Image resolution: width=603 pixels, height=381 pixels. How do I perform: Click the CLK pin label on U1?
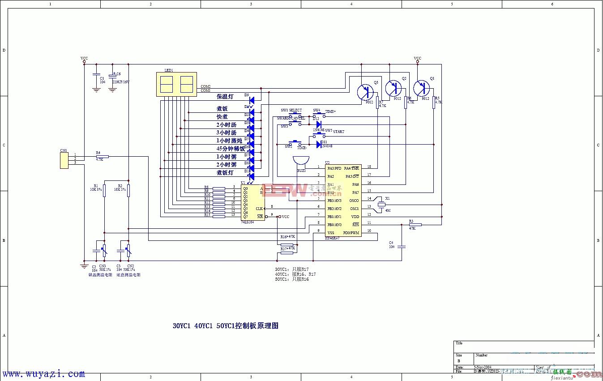click(259, 209)
